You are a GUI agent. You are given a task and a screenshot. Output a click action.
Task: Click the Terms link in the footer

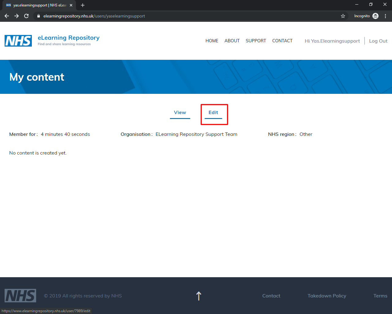pos(380,296)
